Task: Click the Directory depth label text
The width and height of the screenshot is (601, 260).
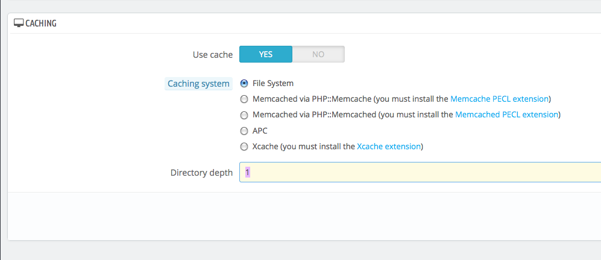Action: tap(201, 173)
